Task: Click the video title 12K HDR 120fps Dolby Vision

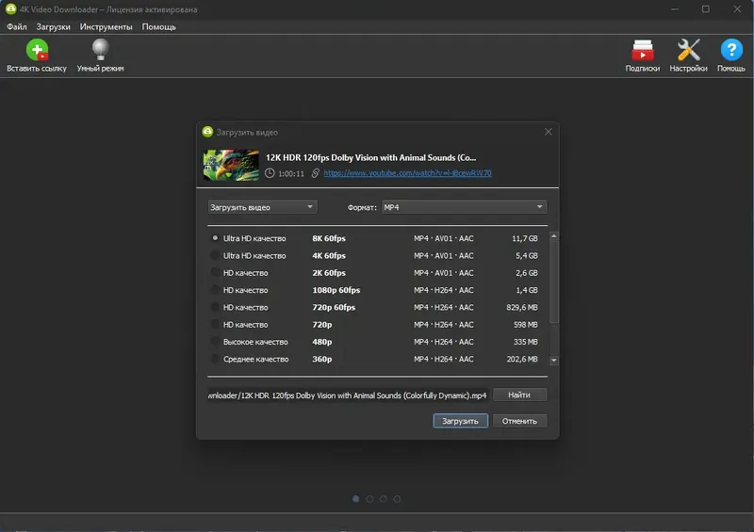Action: point(370,157)
